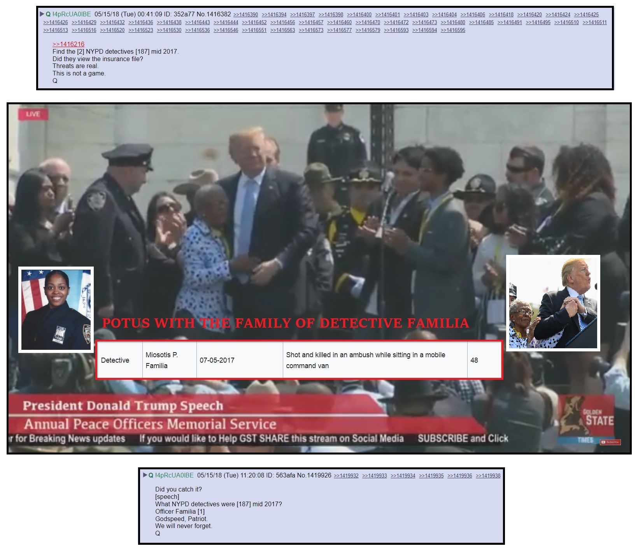Jump to reply >>1416530
The width and height of the screenshot is (638, 551).
click(169, 30)
